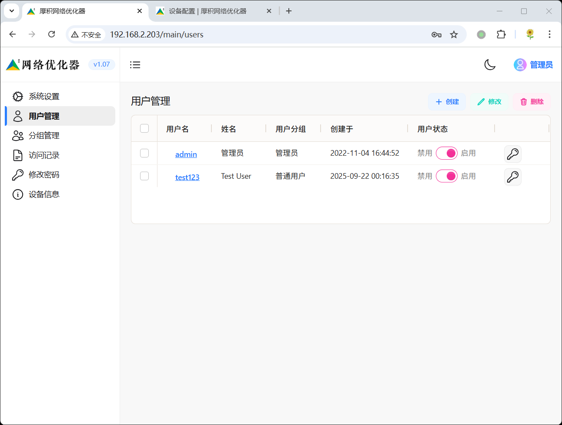
Task: Click the 创建 button to add user
Action: tap(447, 102)
